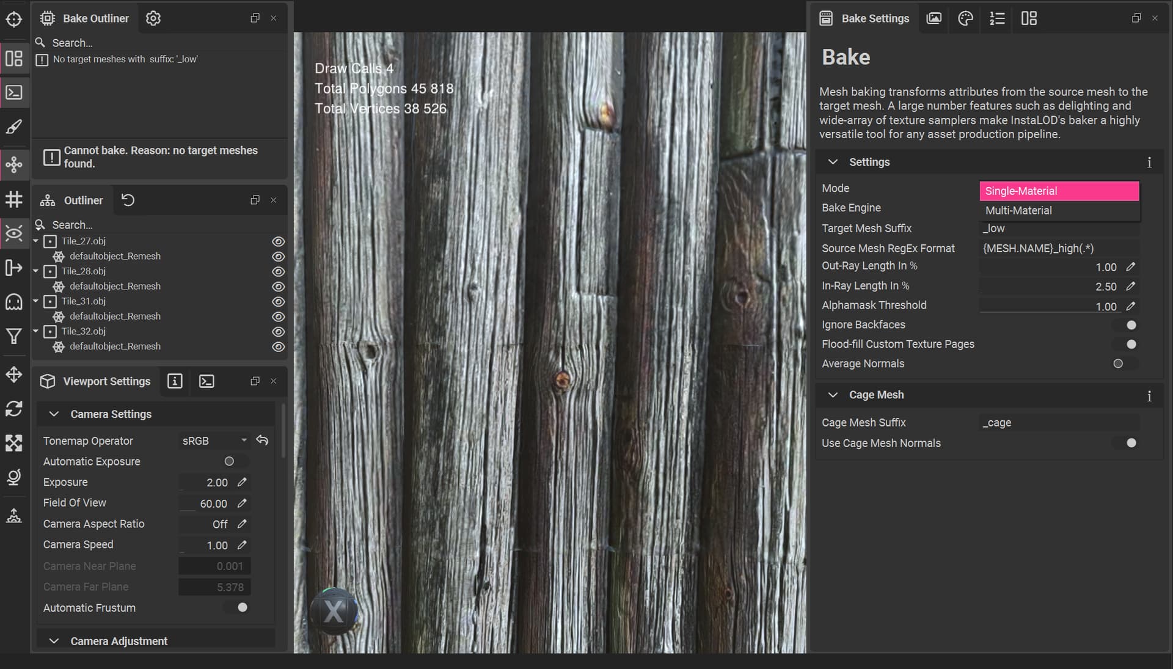The image size is (1173, 669).
Task: Click the Target Mesh Suffix field
Action: coord(1058,228)
